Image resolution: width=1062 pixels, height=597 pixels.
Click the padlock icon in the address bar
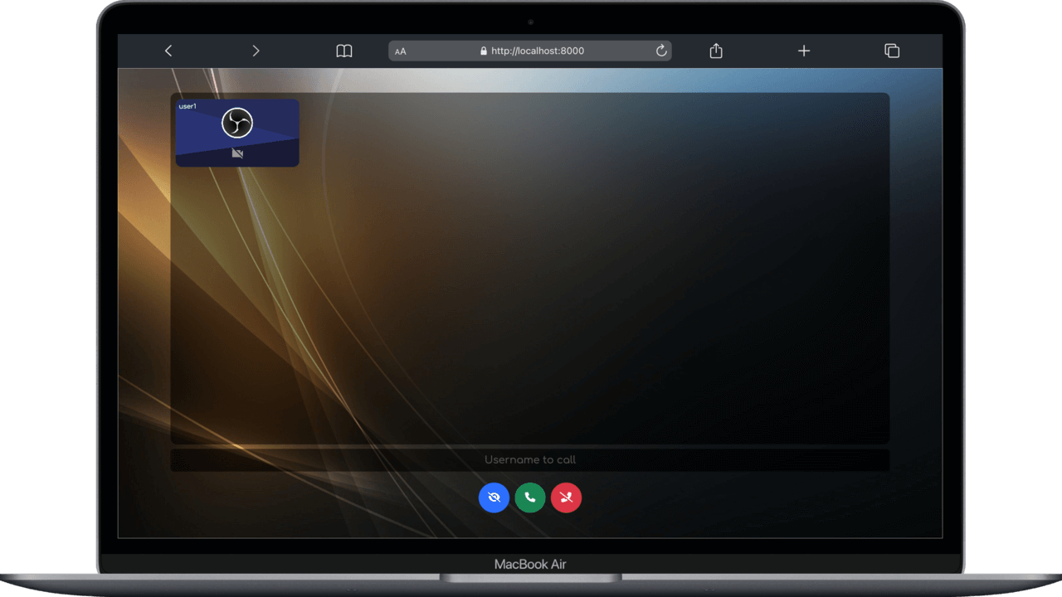(484, 51)
